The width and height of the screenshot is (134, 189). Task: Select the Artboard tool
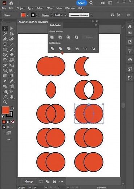pos(12,92)
